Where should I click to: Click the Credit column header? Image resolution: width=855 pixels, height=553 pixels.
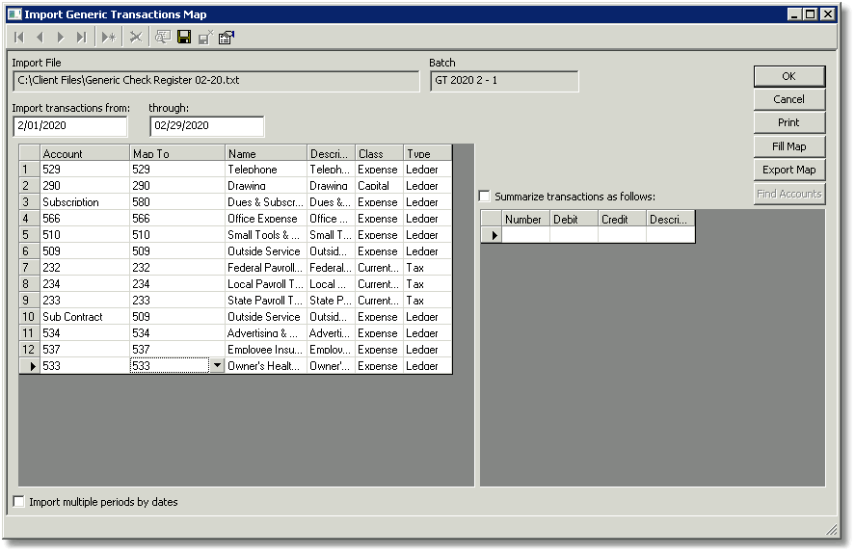click(x=622, y=219)
